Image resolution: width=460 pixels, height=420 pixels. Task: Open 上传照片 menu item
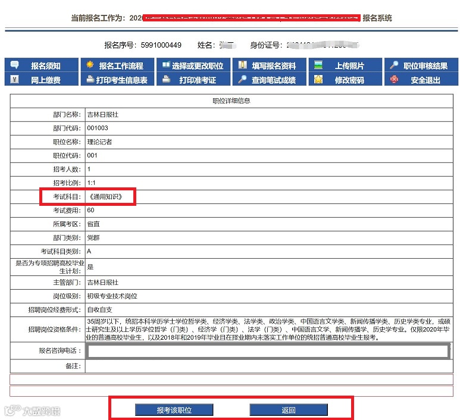345,65
